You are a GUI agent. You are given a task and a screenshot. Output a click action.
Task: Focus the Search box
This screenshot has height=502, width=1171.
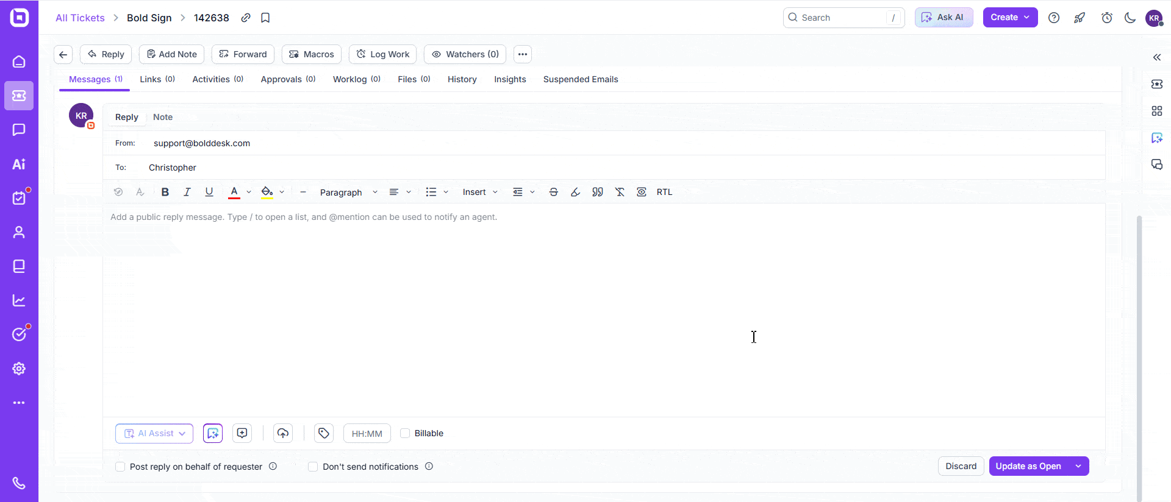pyautogui.click(x=843, y=18)
